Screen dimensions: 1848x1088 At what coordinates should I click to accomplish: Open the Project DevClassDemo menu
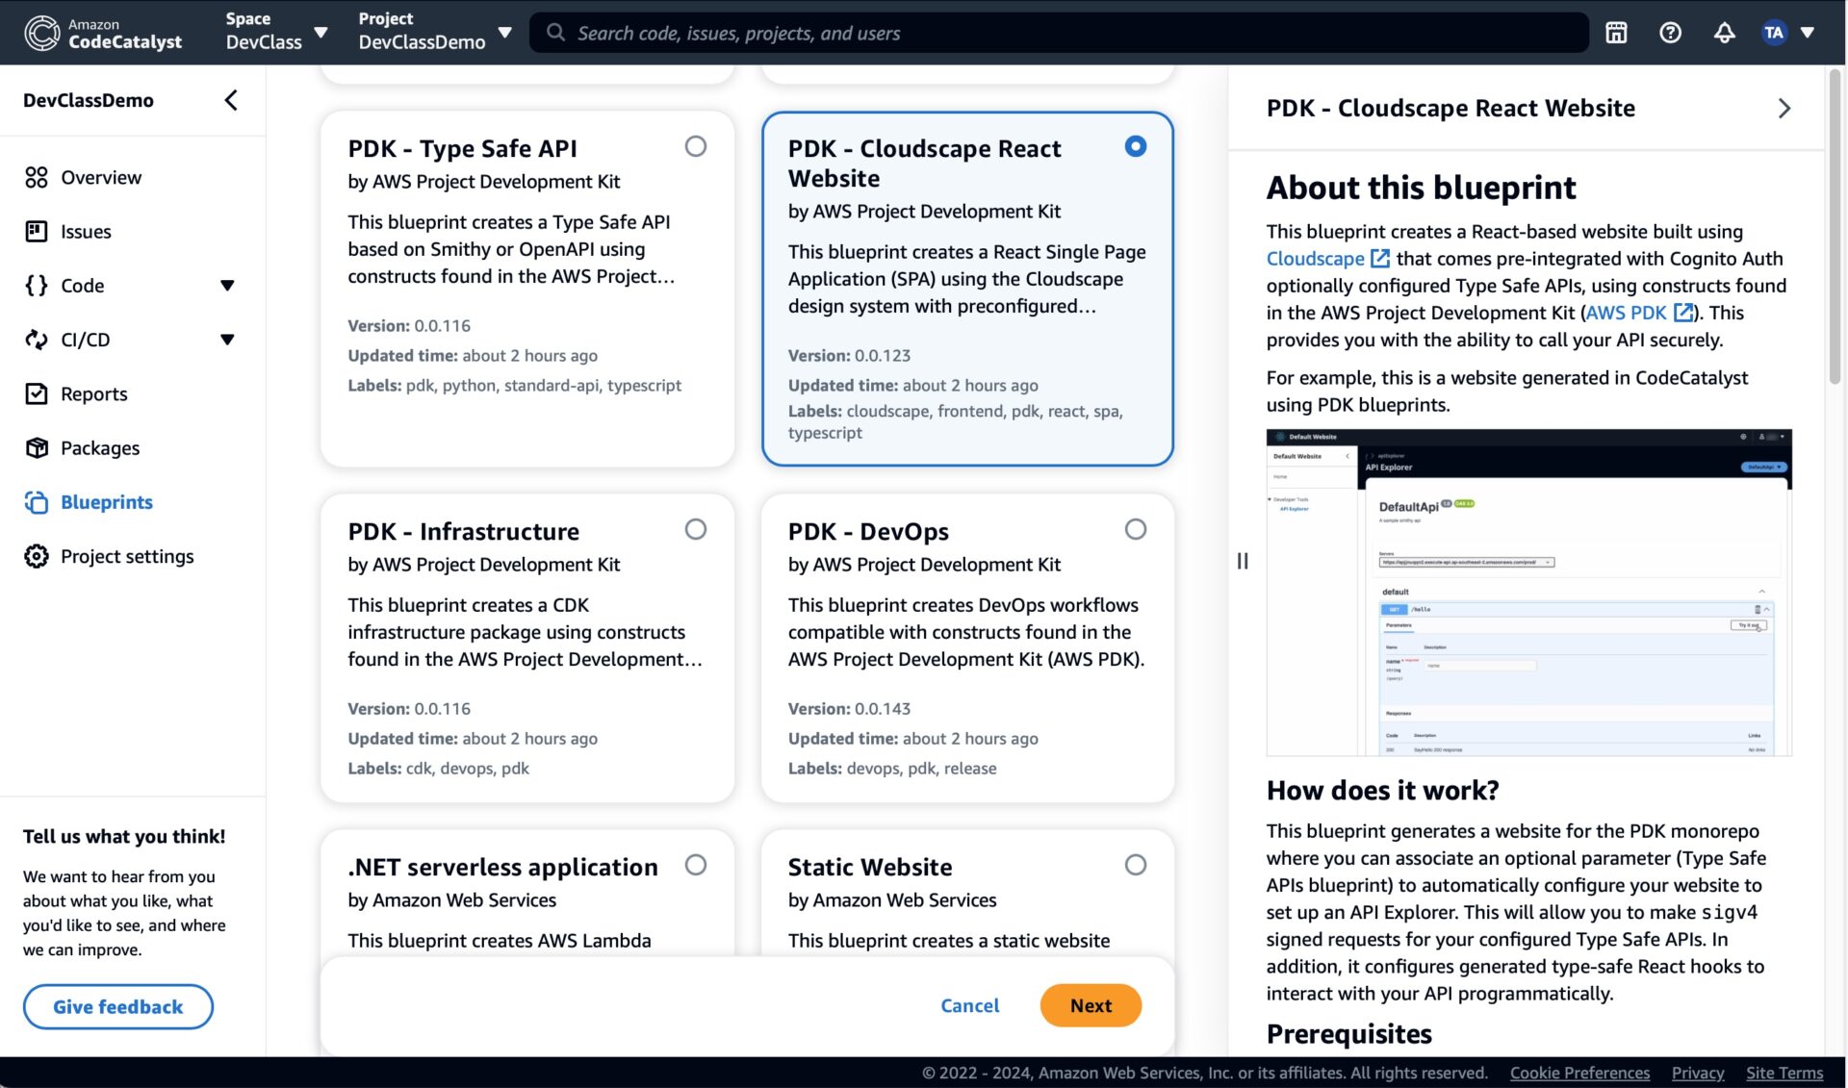click(505, 30)
